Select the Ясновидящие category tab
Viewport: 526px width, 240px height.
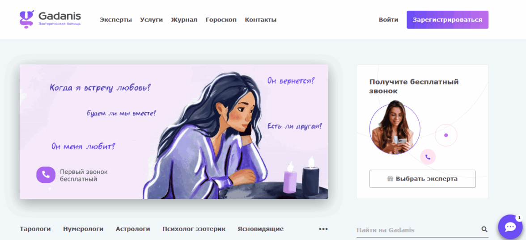(x=261, y=229)
